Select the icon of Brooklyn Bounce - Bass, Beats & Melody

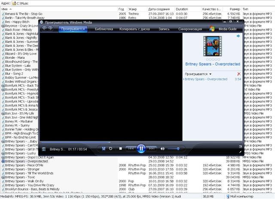coord(3,189)
